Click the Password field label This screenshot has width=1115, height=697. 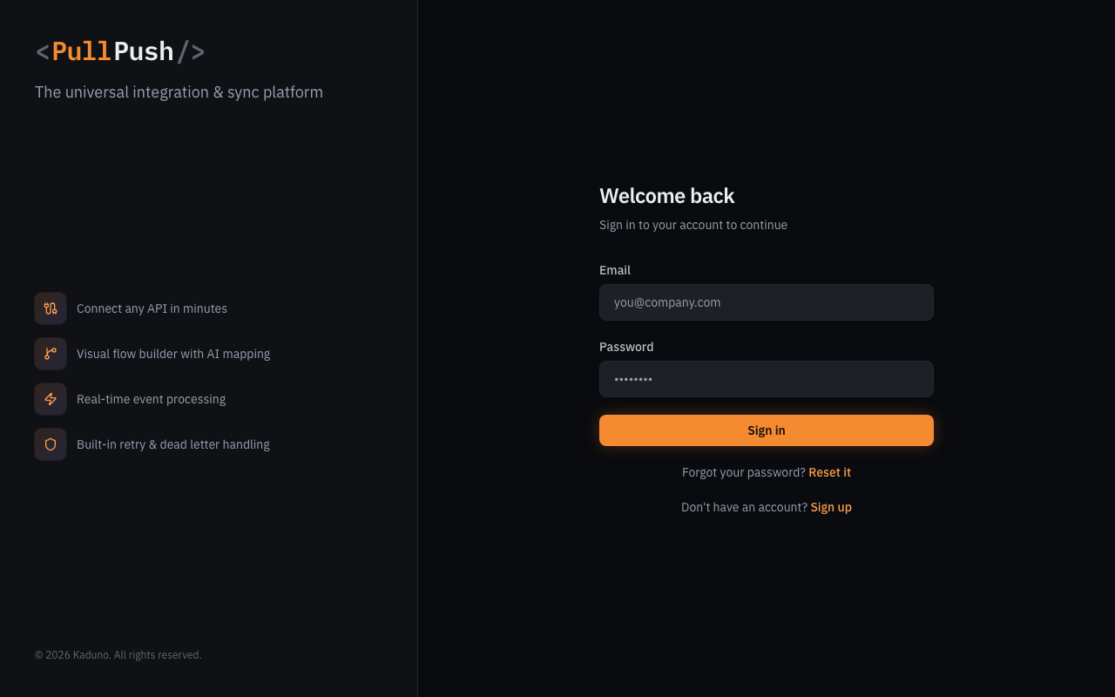coord(626,347)
